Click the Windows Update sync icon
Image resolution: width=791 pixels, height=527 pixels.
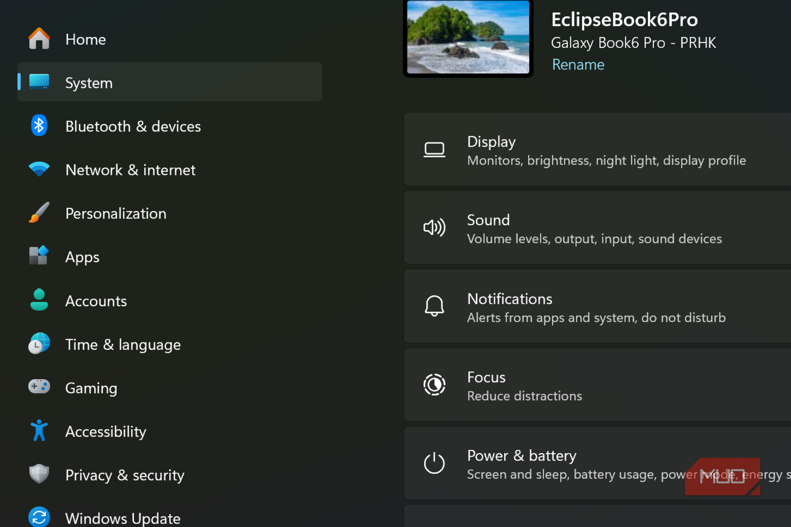[39, 517]
